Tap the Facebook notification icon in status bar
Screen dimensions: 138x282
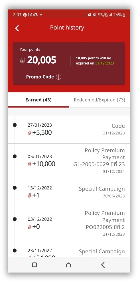point(25,15)
